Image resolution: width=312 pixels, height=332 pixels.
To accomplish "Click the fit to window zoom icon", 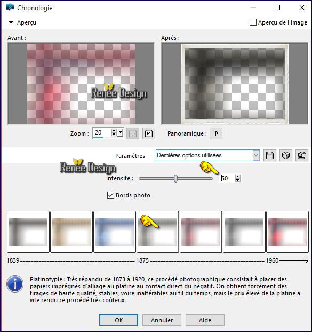I will point(133,133).
